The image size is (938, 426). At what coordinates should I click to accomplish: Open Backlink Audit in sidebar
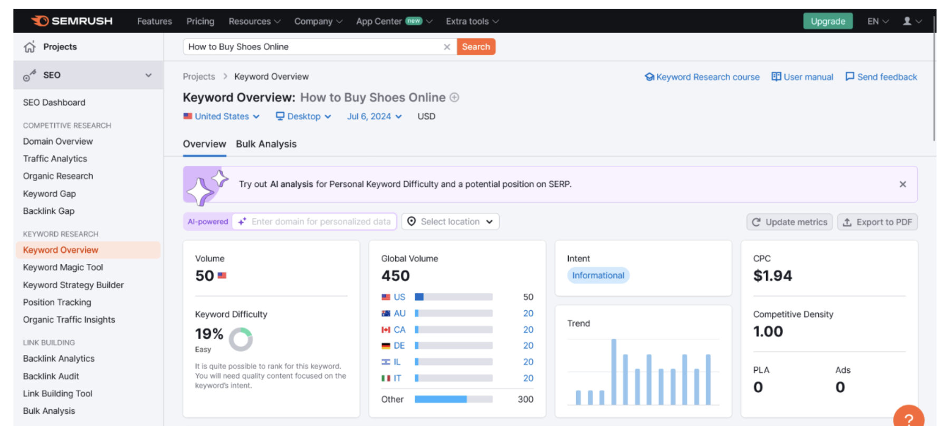tap(51, 377)
